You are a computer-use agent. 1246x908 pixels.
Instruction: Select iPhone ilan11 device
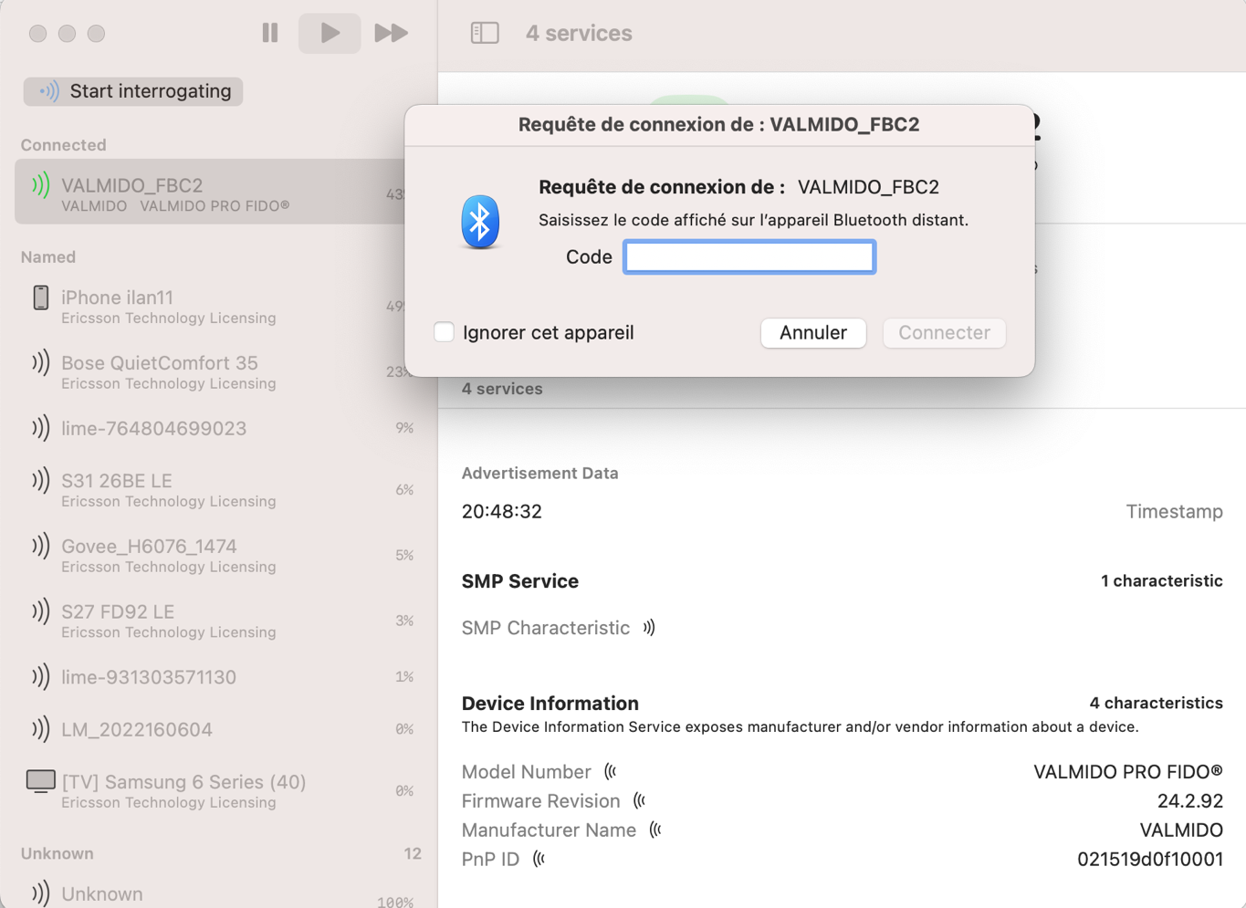coord(218,307)
